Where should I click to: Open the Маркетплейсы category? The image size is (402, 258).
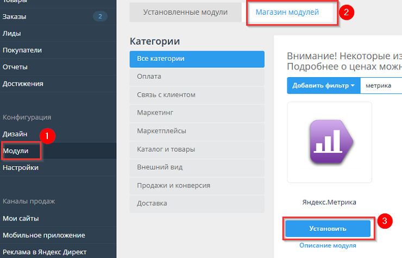197,131
